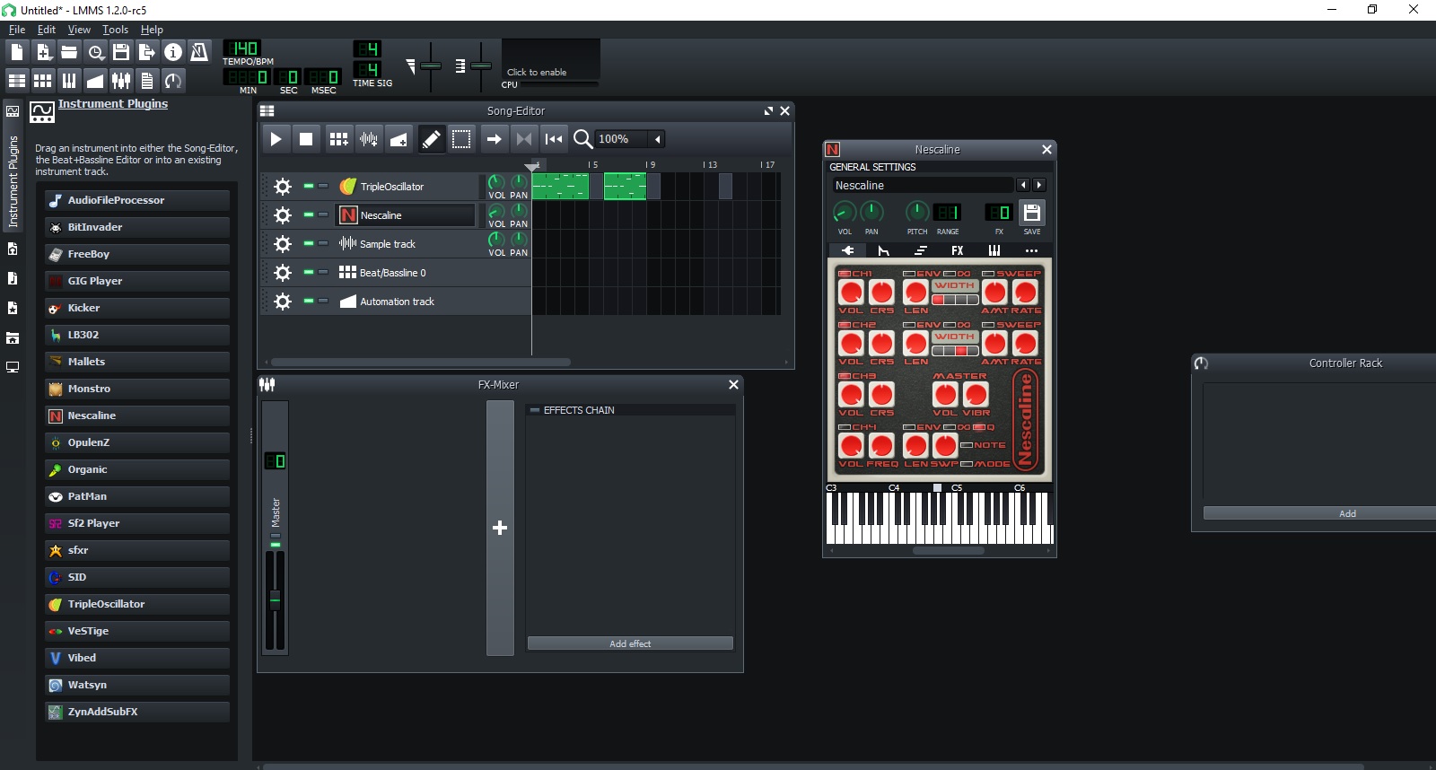
Task: Mute the Sample track
Action: pyautogui.click(x=309, y=243)
